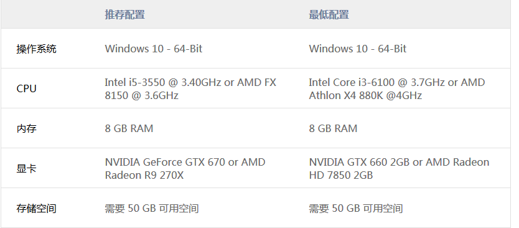
Task: Click the HD 7850 2GB text line
Action: (x=341, y=175)
